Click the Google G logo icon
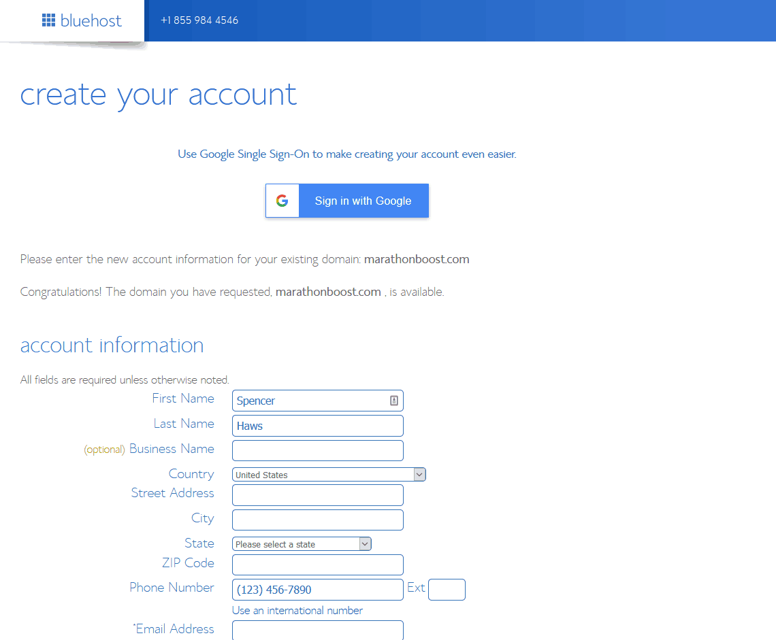 pyautogui.click(x=282, y=201)
